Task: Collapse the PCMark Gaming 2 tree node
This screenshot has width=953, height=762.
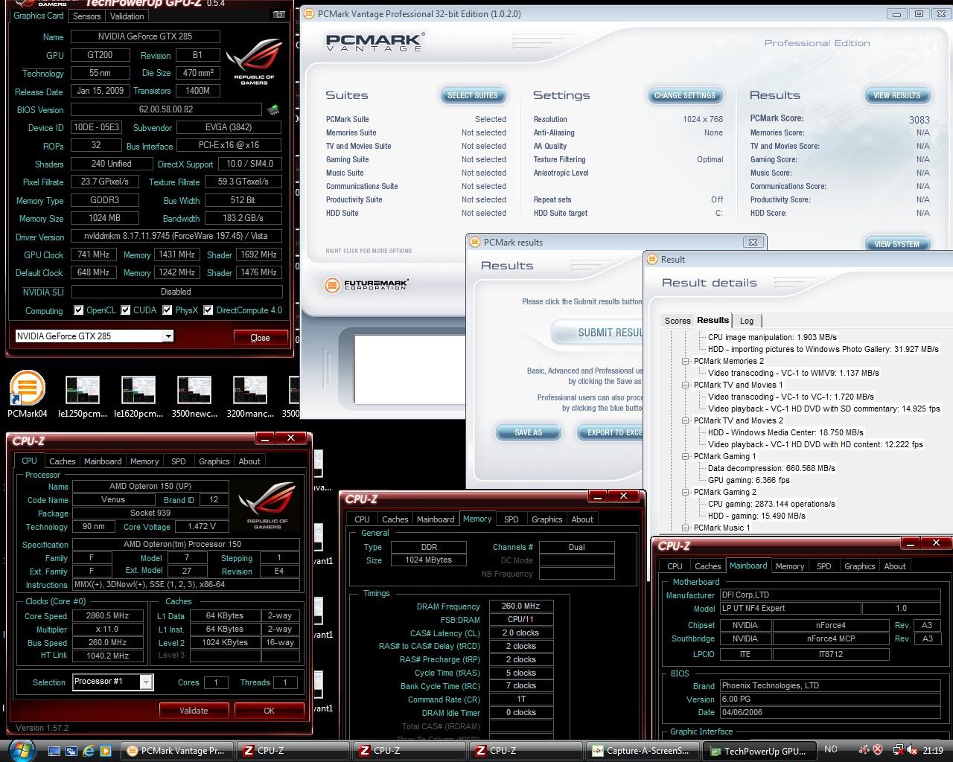Action: coord(686,492)
